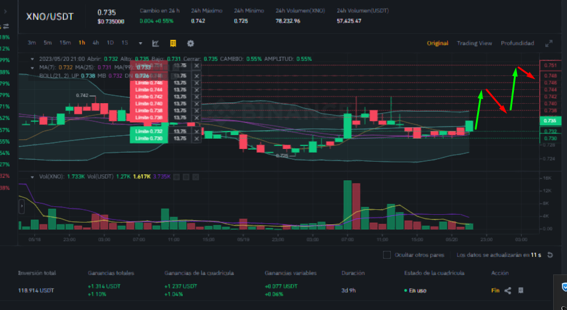The height and width of the screenshot is (310, 567).
Task: Open grid details receipt icon
Action: 521,291
